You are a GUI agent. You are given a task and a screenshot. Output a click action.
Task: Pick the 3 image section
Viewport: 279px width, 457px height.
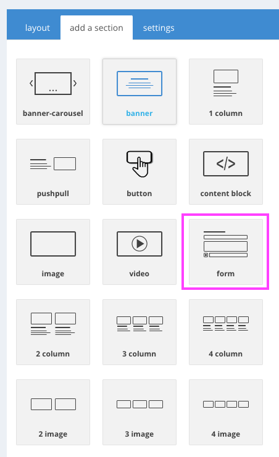pos(139,412)
